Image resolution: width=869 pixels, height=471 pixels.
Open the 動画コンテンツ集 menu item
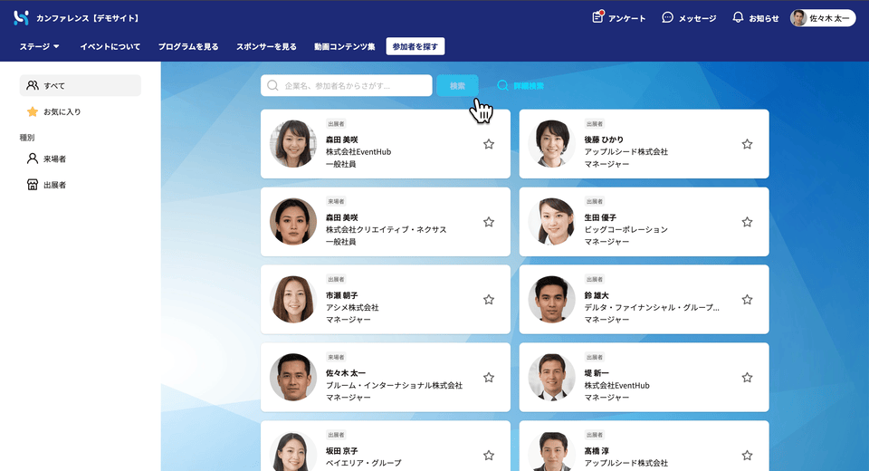pos(344,46)
